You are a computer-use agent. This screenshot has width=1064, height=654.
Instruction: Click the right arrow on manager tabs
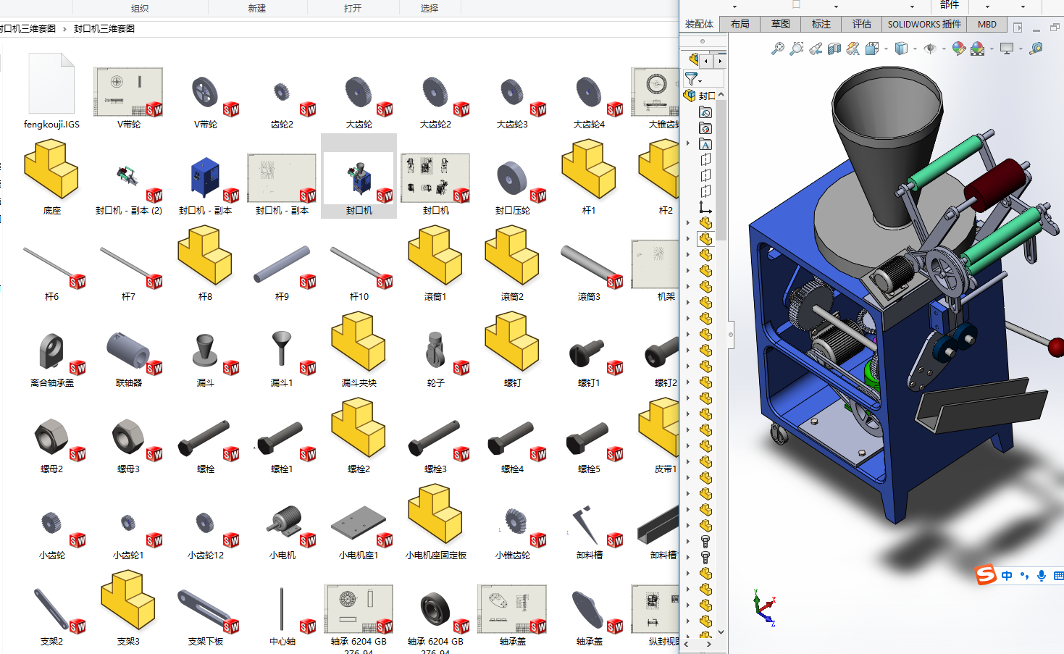tap(720, 61)
